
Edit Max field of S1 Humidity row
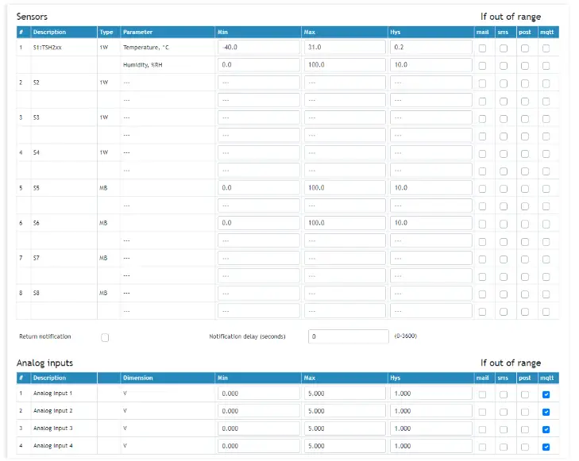(345, 65)
